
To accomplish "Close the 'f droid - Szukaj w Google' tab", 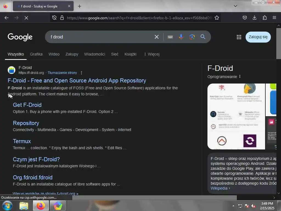I will coord(69,6).
